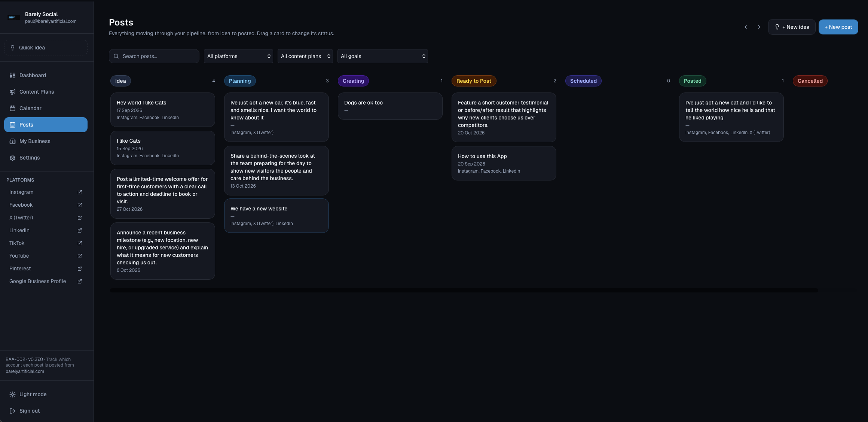Click the Ready to Post column label
Viewport: 868px width, 422px height.
coord(474,81)
